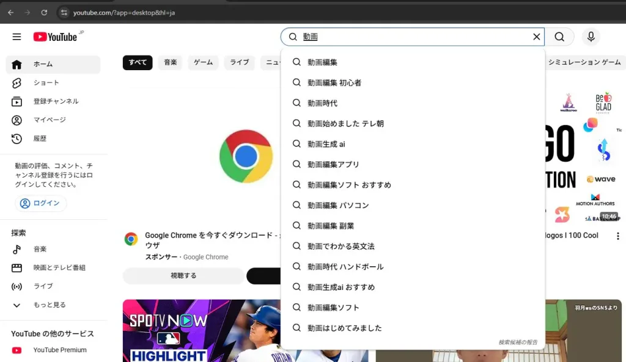Screen dimensions: 626x362
Task: Click the ログイン button
Action: point(41,203)
